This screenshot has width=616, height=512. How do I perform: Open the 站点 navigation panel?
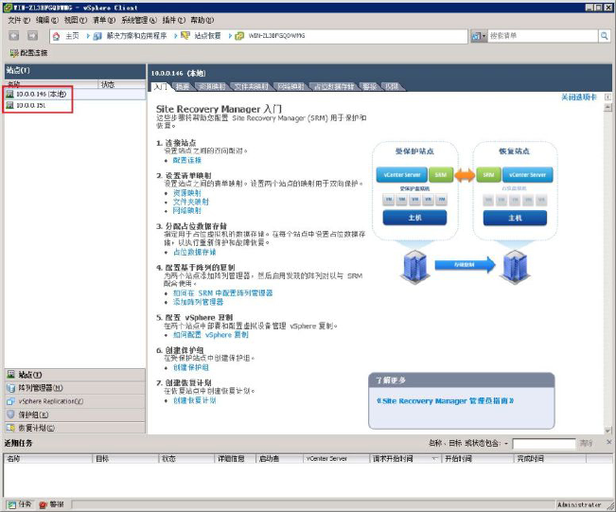point(75,375)
